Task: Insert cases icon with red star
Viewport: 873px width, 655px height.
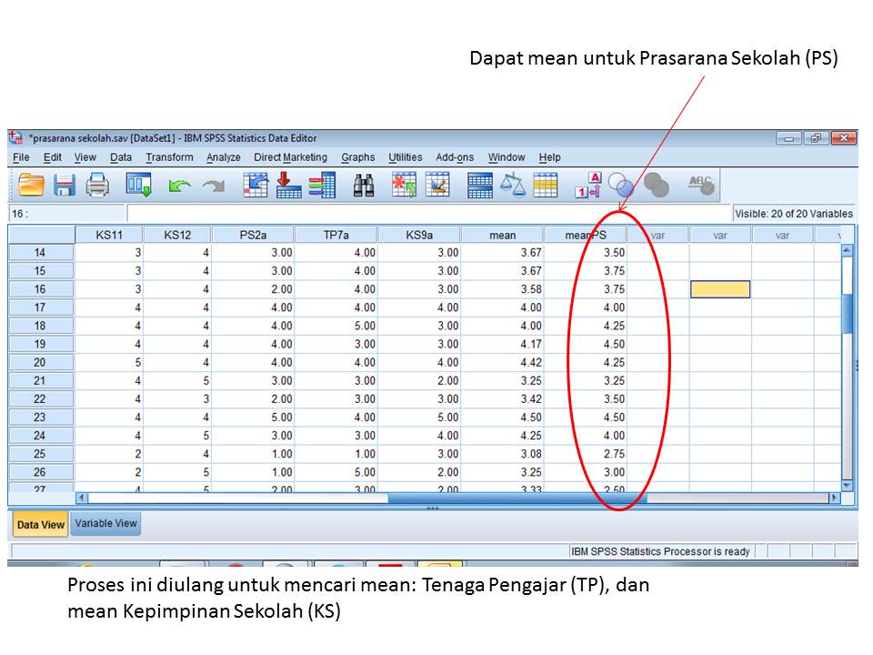Action: click(x=404, y=185)
